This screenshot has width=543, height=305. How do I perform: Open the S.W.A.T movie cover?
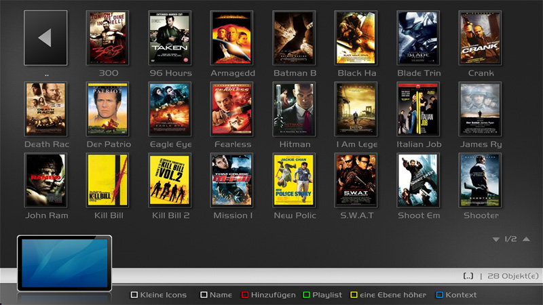[356, 180]
